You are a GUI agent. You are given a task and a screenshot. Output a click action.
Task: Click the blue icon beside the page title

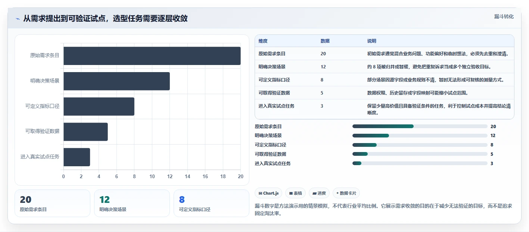pos(18,18)
